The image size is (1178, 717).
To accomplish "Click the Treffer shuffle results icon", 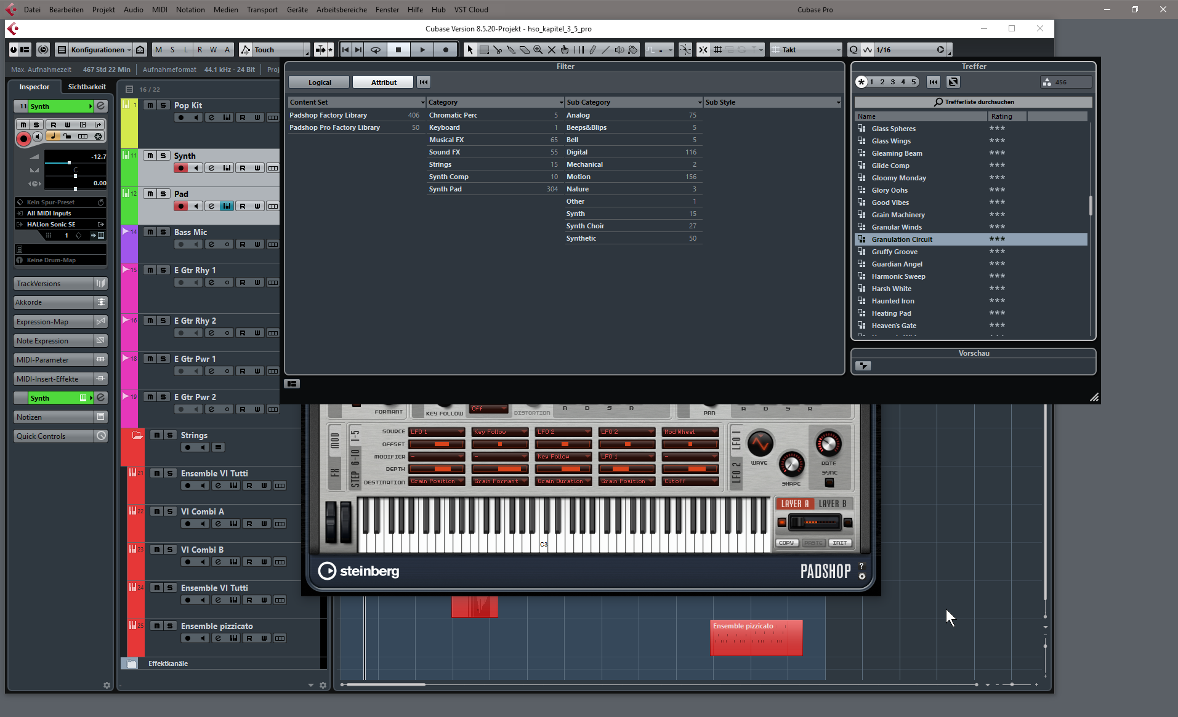I will pyautogui.click(x=953, y=82).
